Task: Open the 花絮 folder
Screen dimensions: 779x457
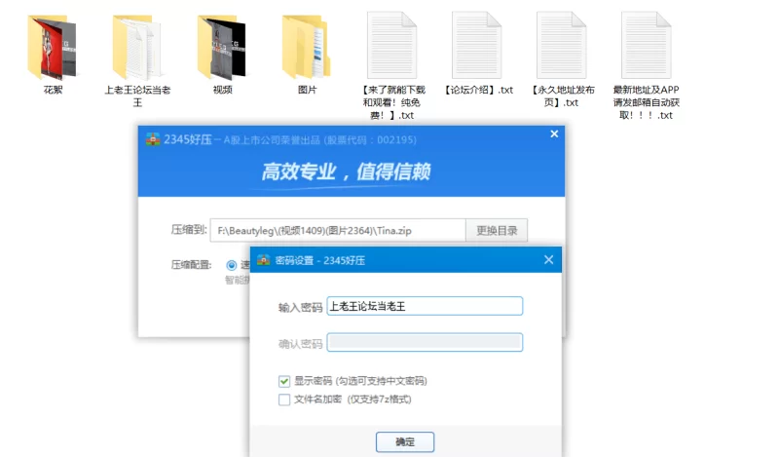Action: click(53, 47)
